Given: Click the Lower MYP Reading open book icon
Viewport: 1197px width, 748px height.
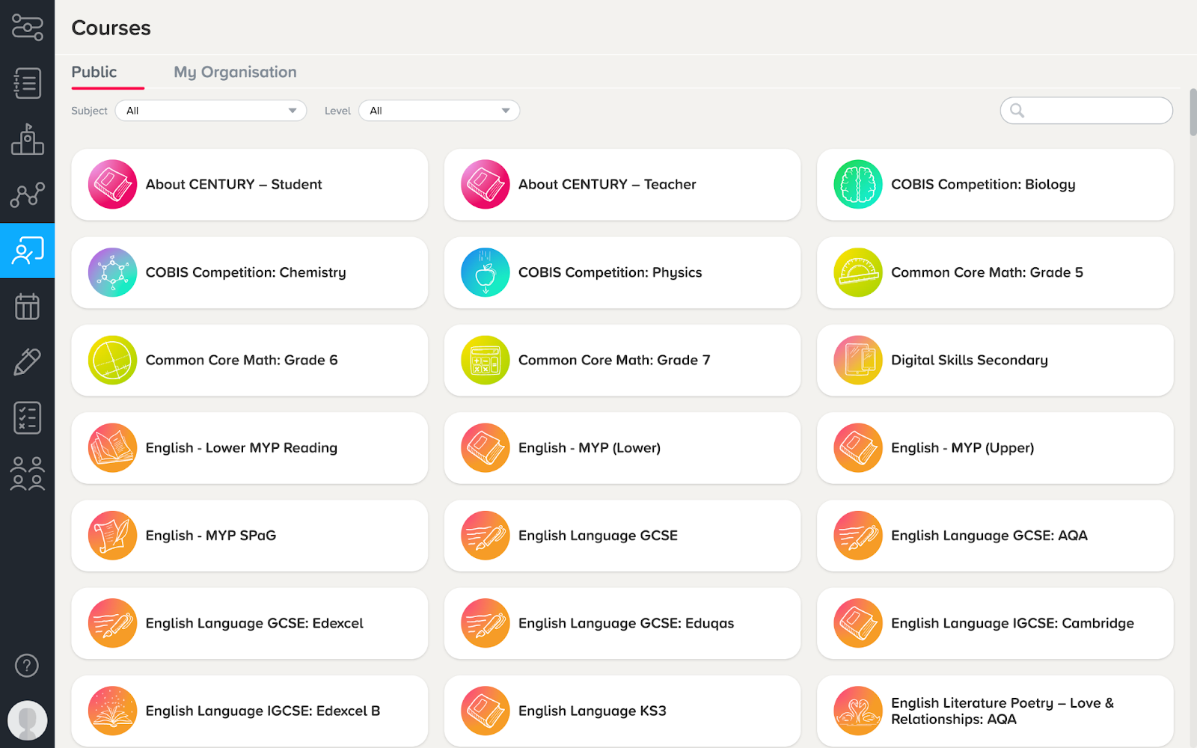Looking at the screenshot, I should tap(112, 448).
